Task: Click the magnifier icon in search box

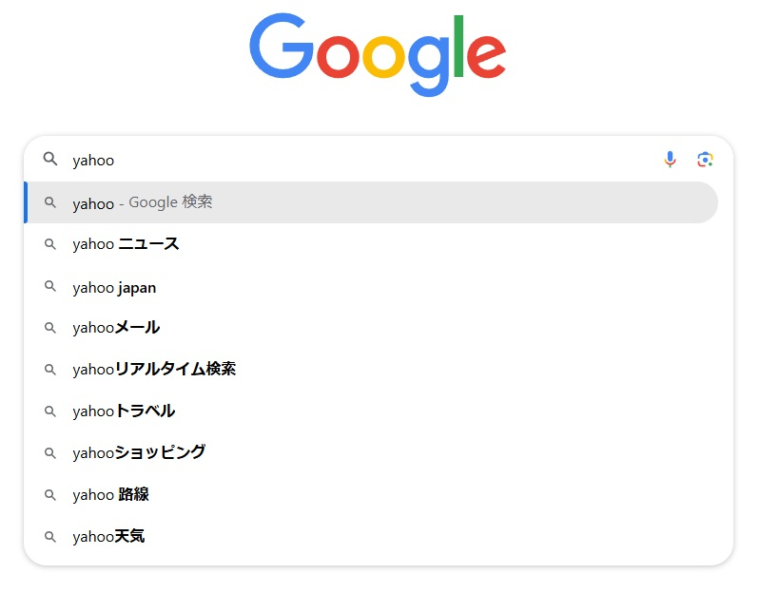Action: [50, 160]
